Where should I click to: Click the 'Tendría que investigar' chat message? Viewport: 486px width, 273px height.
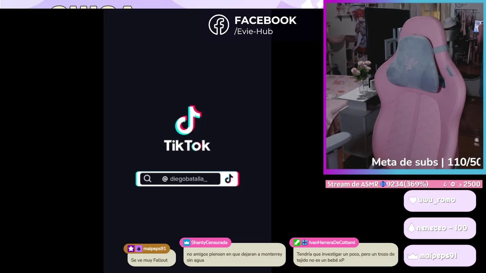(x=346, y=257)
